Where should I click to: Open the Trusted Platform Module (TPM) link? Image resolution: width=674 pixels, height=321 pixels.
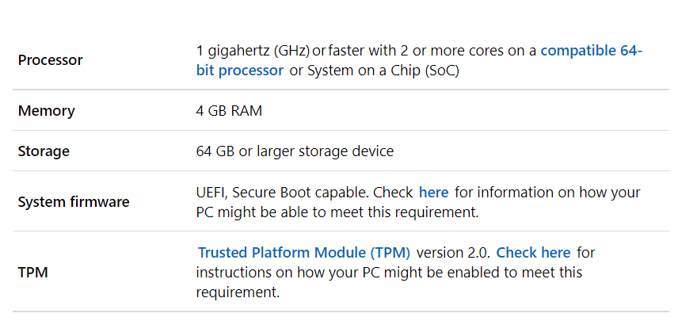304,252
